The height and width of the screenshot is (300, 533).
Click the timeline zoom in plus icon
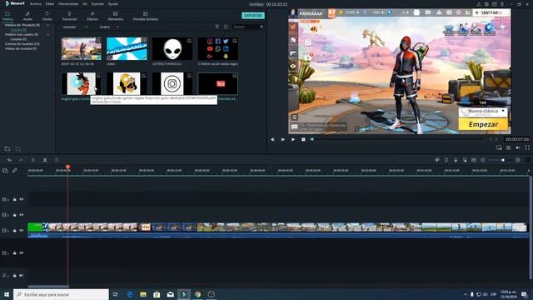pyautogui.click(x=518, y=160)
